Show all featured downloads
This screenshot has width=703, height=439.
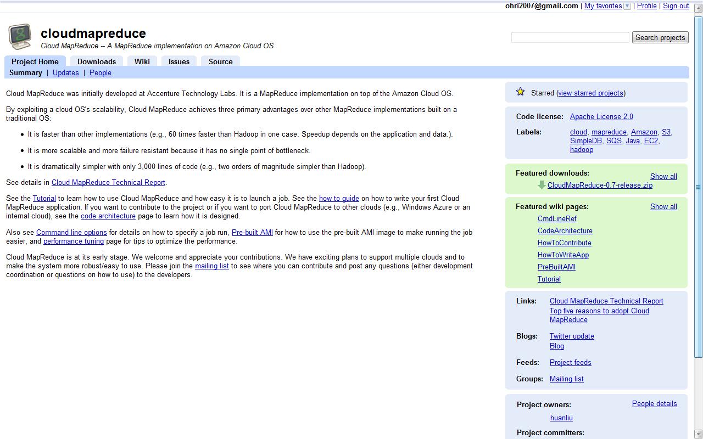(663, 176)
